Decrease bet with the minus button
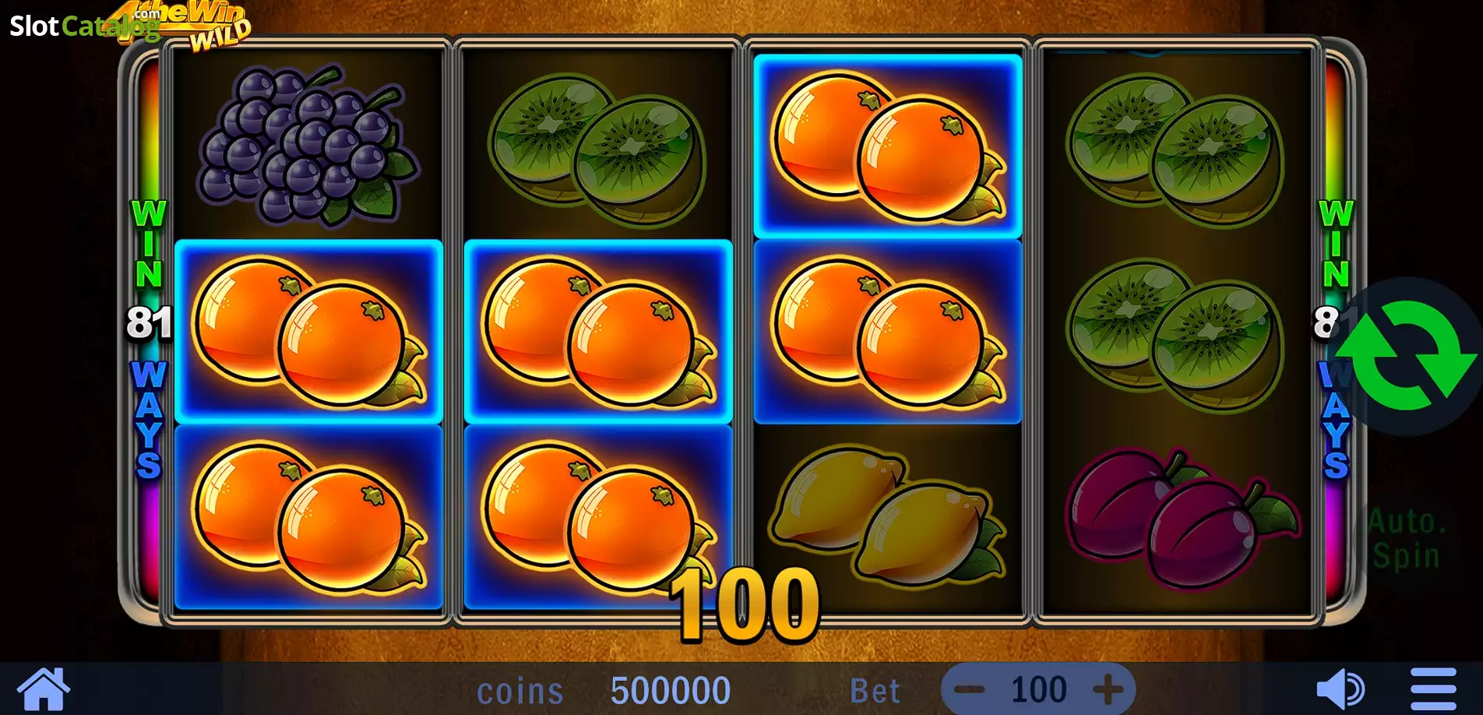Screen dimensions: 1483x715 coord(970,689)
